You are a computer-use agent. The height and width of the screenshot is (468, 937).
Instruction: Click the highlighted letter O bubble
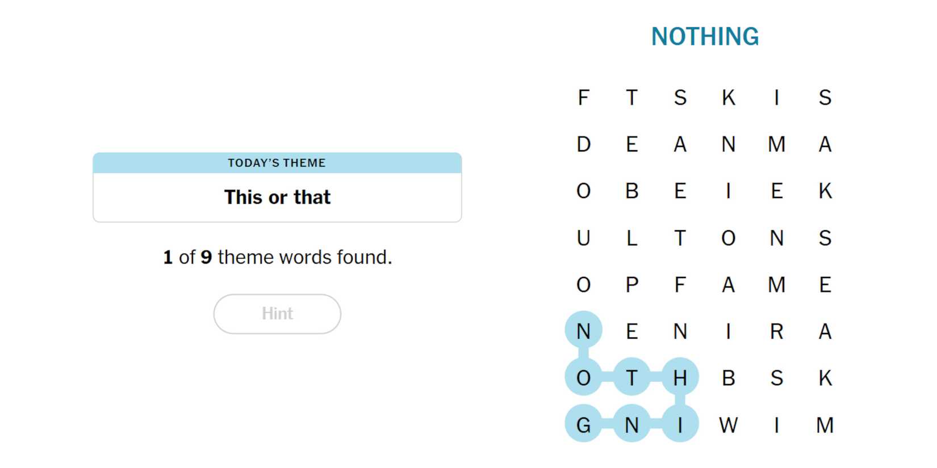click(583, 378)
